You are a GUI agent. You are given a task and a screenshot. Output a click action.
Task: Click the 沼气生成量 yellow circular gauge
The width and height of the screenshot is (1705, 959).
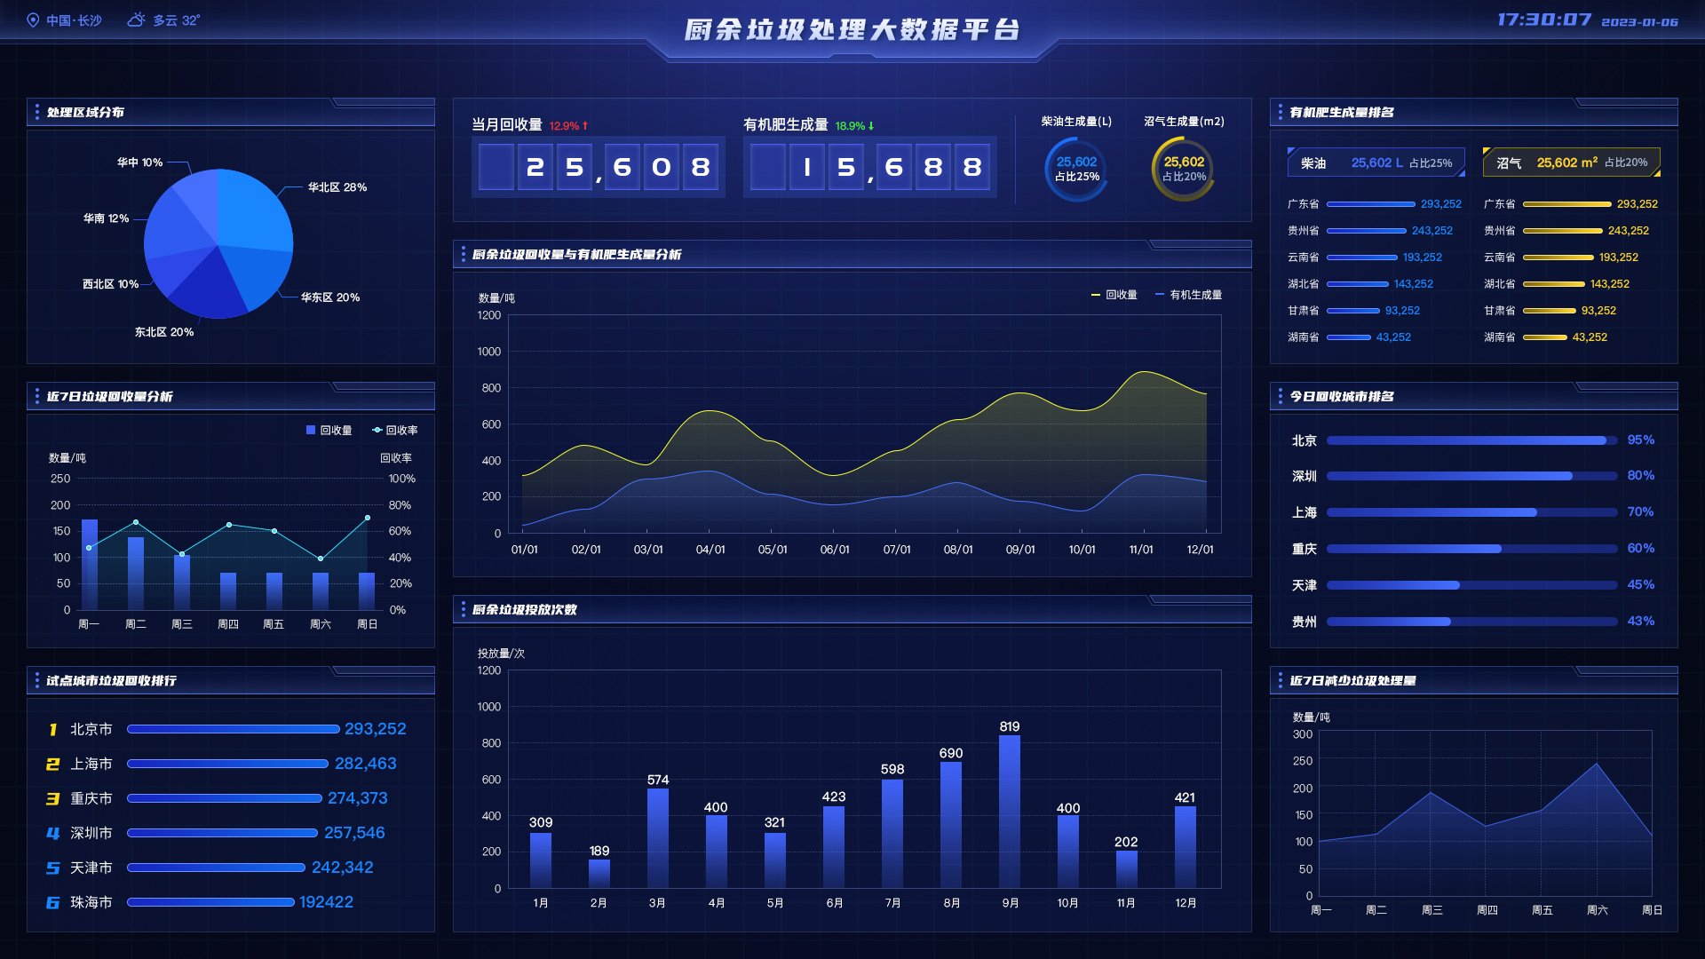tap(1184, 169)
